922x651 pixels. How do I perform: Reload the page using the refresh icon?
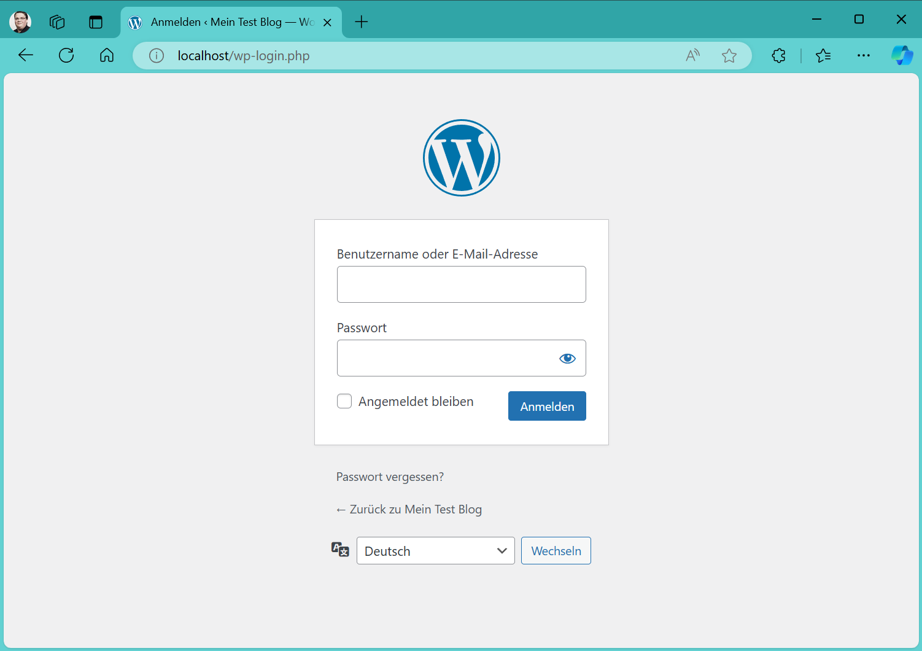click(66, 55)
